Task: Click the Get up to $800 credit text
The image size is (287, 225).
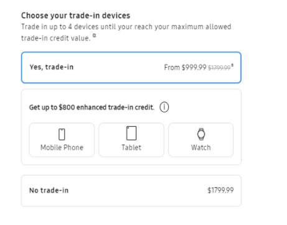Action: [x=92, y=108]
